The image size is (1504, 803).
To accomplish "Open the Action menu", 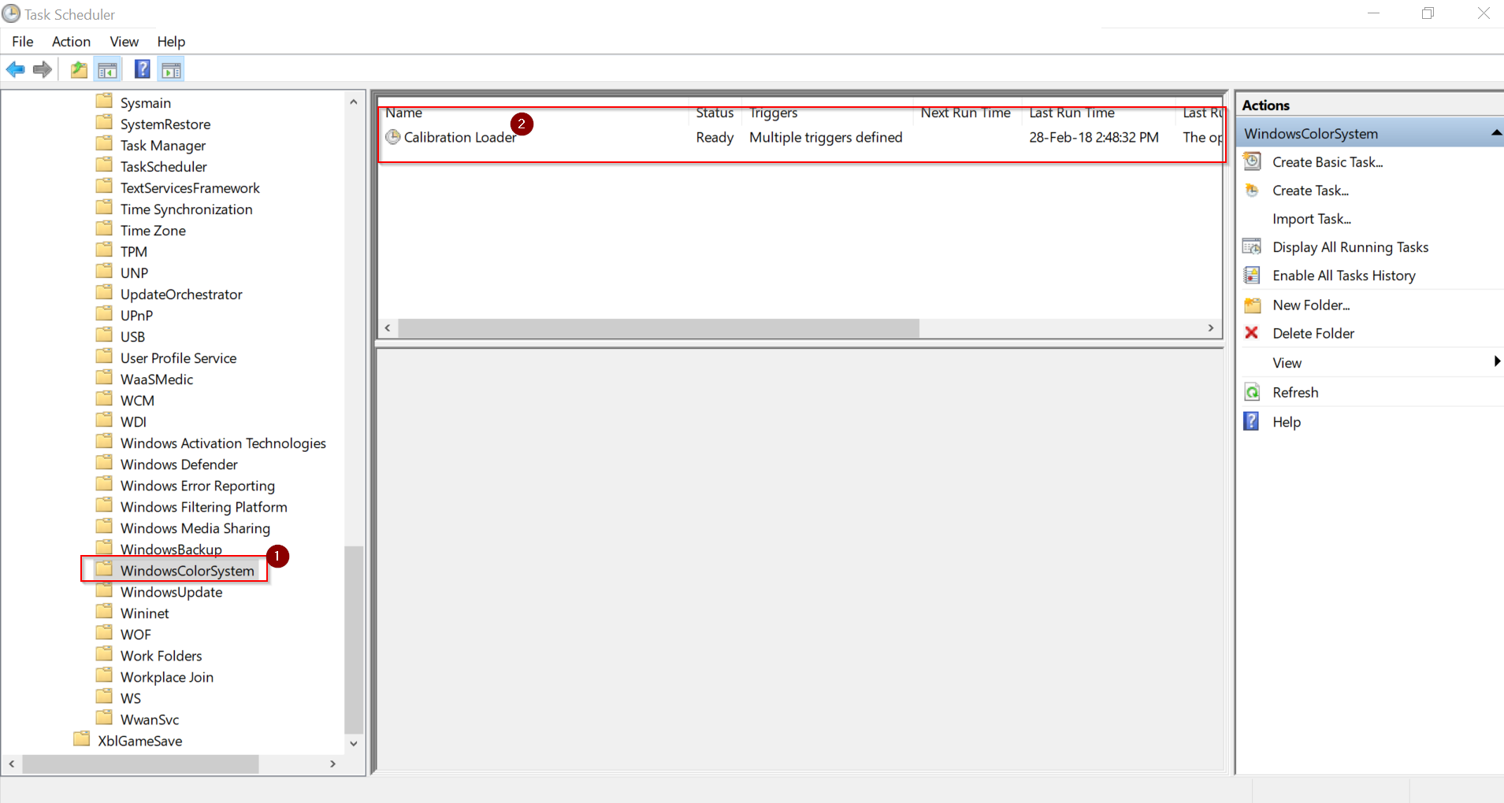I will [71, 42].
